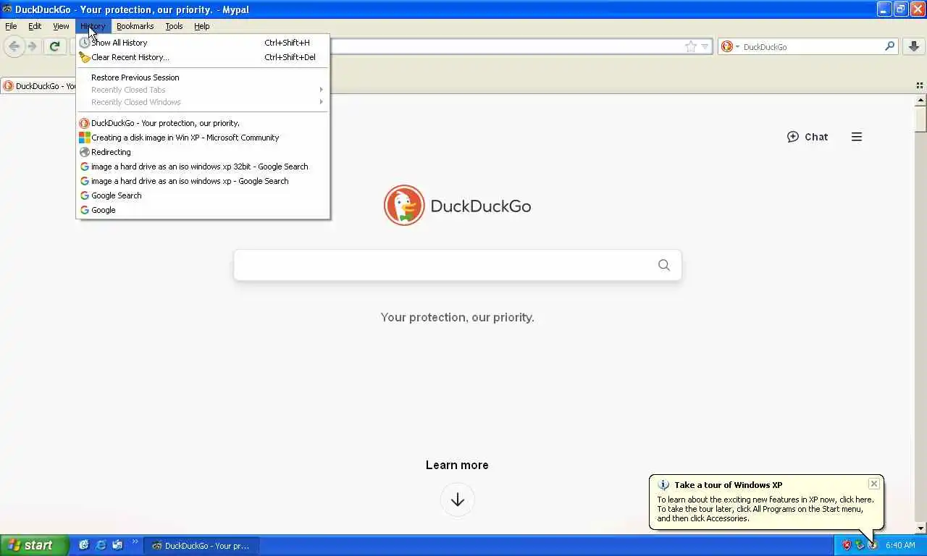Open the File menu
Image resolution: width=927 pixels, height=556 pixels.
pyautogui.click(x=11, y=26)
